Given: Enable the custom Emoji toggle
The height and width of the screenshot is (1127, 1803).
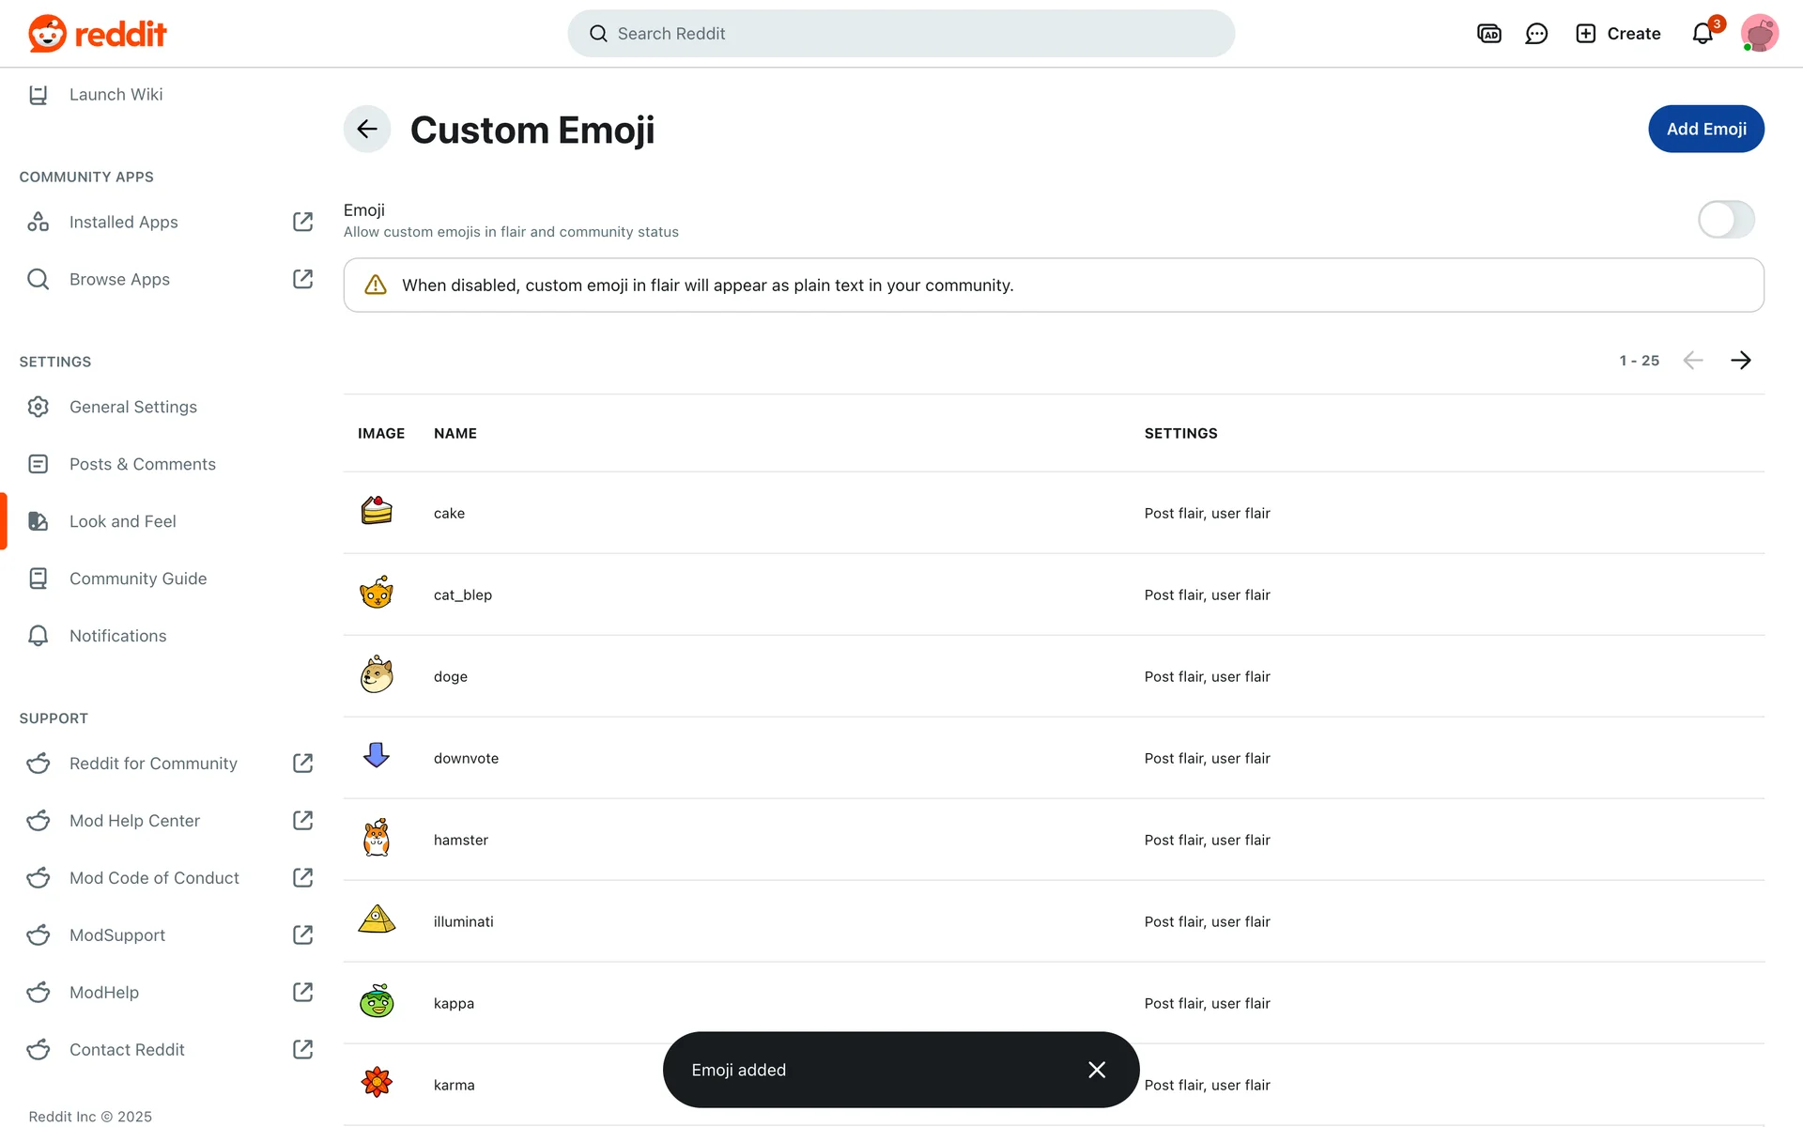Looking at the screenshot, I should (1725, 220).
